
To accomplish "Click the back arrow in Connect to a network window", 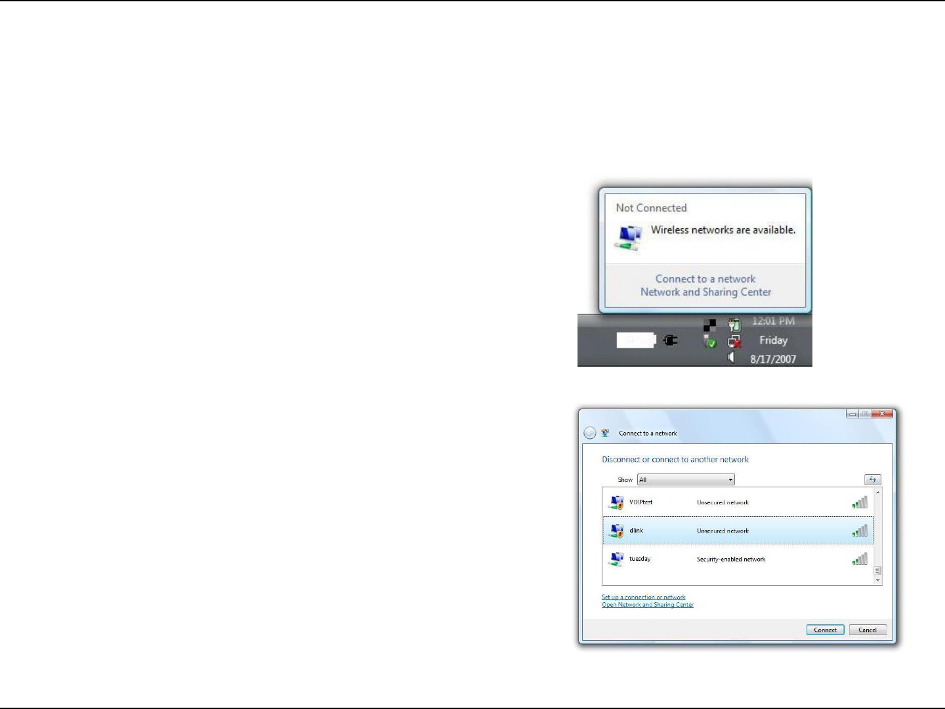I will [589, 433].
